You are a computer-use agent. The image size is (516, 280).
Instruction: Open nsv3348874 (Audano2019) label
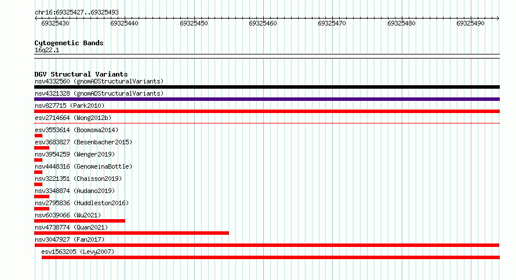[x=75, y=191]
